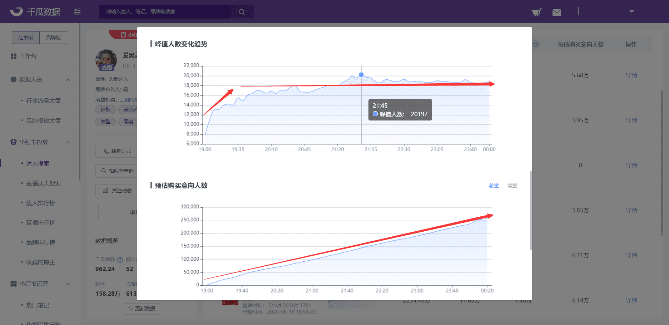Collapse the 小红书运营 section chevron
Viewport: 669px width, 325px height.
click(68, 284)
